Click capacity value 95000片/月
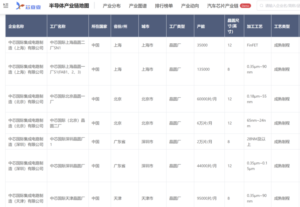The image size is (300, 207). pyautogui.click(x=207, y=198)
